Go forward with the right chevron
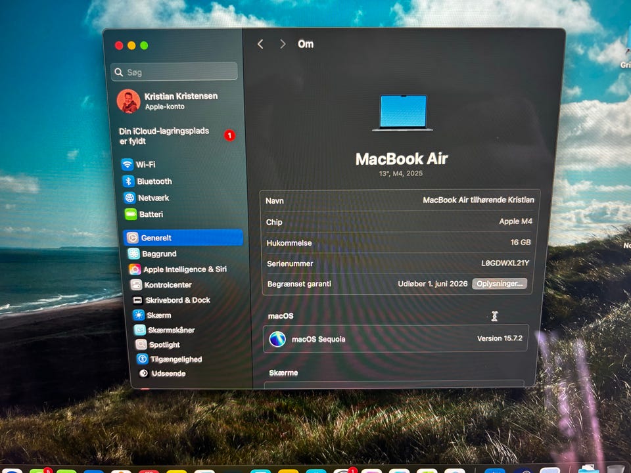The height and width of the screenshot is (473, 631). (x=283, y=44)
